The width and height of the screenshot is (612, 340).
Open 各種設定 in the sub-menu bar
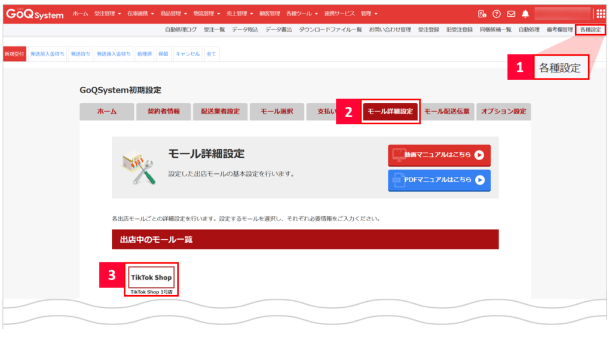click(590, 29)
